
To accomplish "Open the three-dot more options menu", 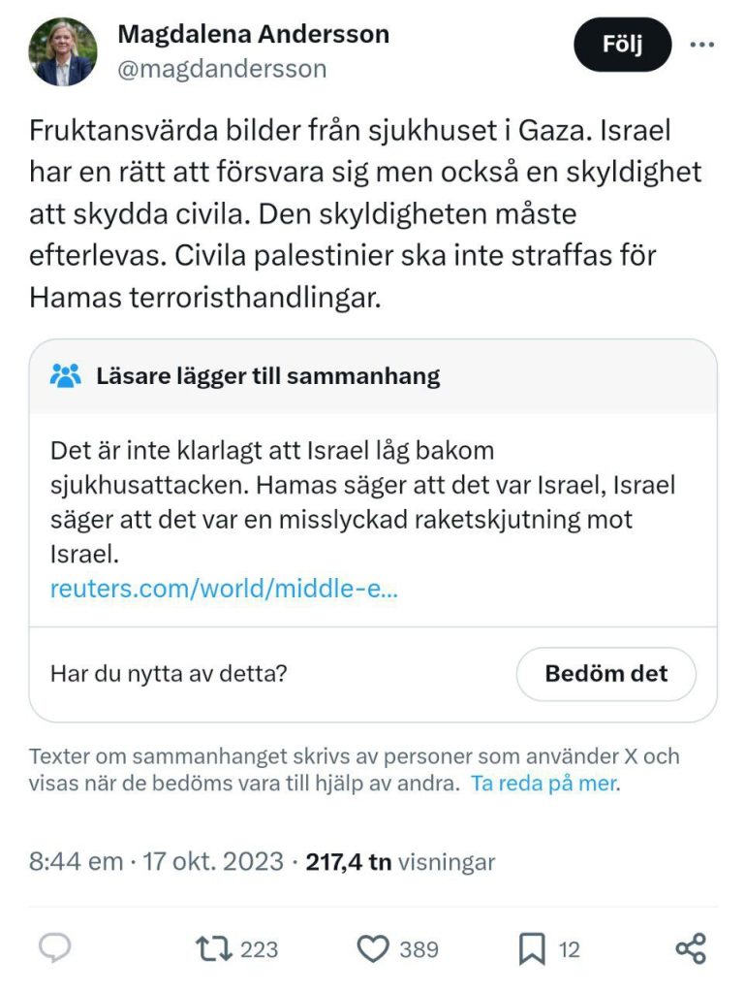I will pos(701,45).
